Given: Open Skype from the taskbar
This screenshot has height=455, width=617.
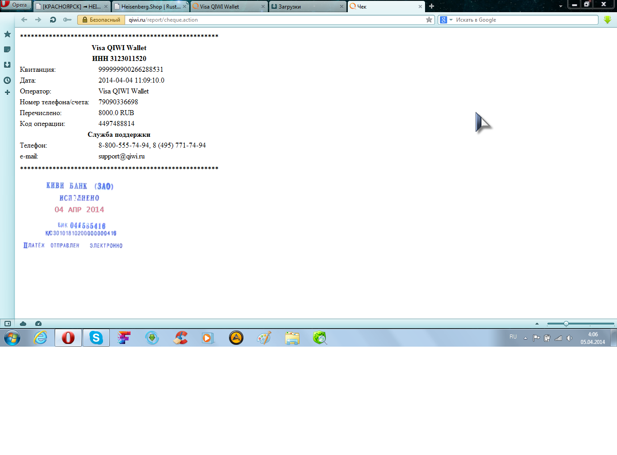Looking at the screenshot, I should (96, 338).
